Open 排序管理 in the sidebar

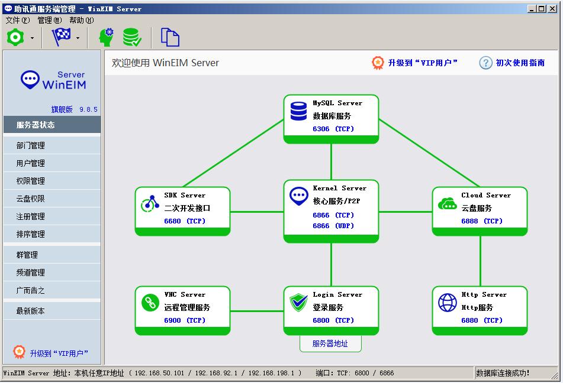pyautogui.click(x=52, y=234)
